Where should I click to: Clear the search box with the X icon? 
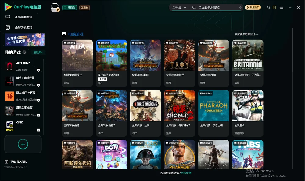(x=240, y=7)
